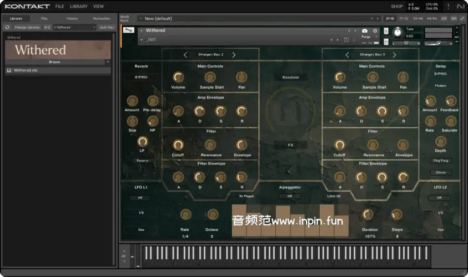
Task: Select Withered.nki in the library list
Action: point(26,70)
